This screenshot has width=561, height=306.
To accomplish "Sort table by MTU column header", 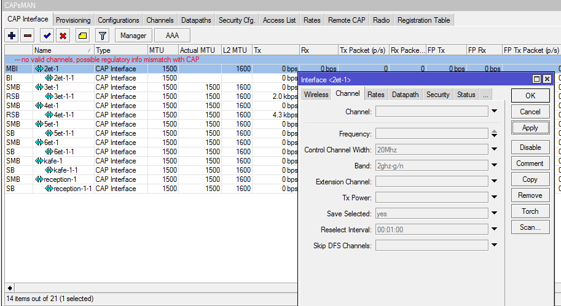I will pyautogui.click(x=163, y=50).
